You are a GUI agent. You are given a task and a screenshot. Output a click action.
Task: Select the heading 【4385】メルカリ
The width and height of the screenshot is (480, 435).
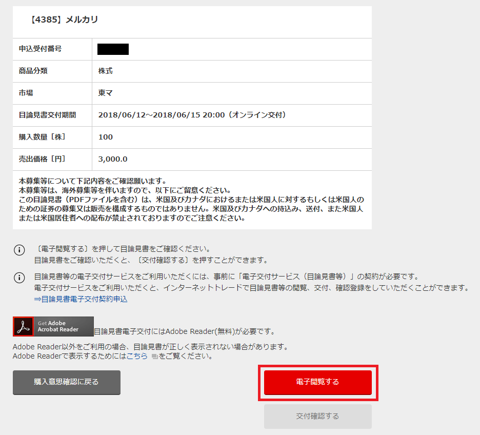tap(64, 19)
